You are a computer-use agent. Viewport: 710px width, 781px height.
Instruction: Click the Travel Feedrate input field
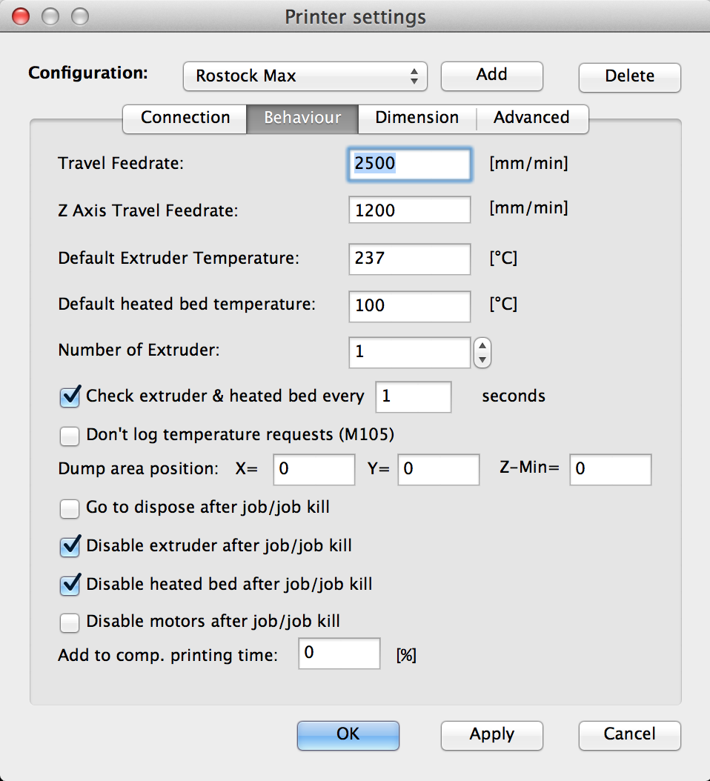click(x=409, y=164)
